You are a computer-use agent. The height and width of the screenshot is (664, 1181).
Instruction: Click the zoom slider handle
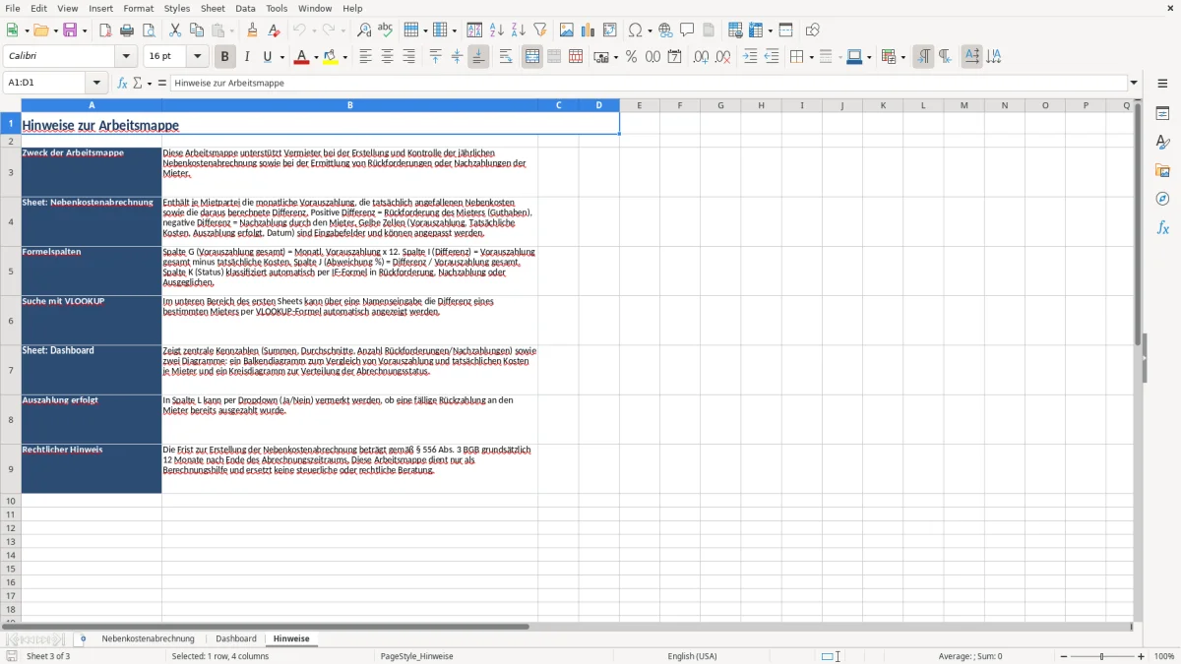[1102, 656]
